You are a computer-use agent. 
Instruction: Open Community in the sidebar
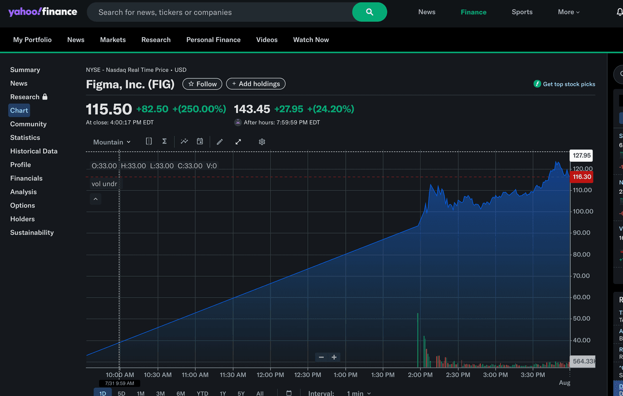pos(28,124)
